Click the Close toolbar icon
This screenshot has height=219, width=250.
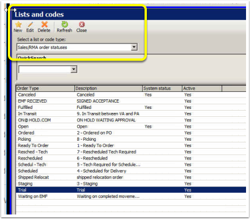(x=82, y=24)
